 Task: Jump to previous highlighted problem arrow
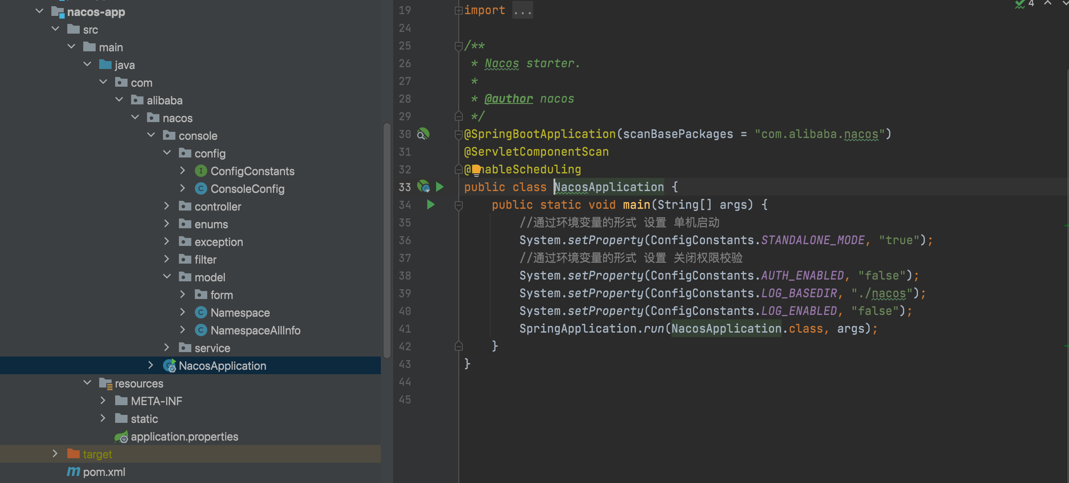coord(1048,3)
